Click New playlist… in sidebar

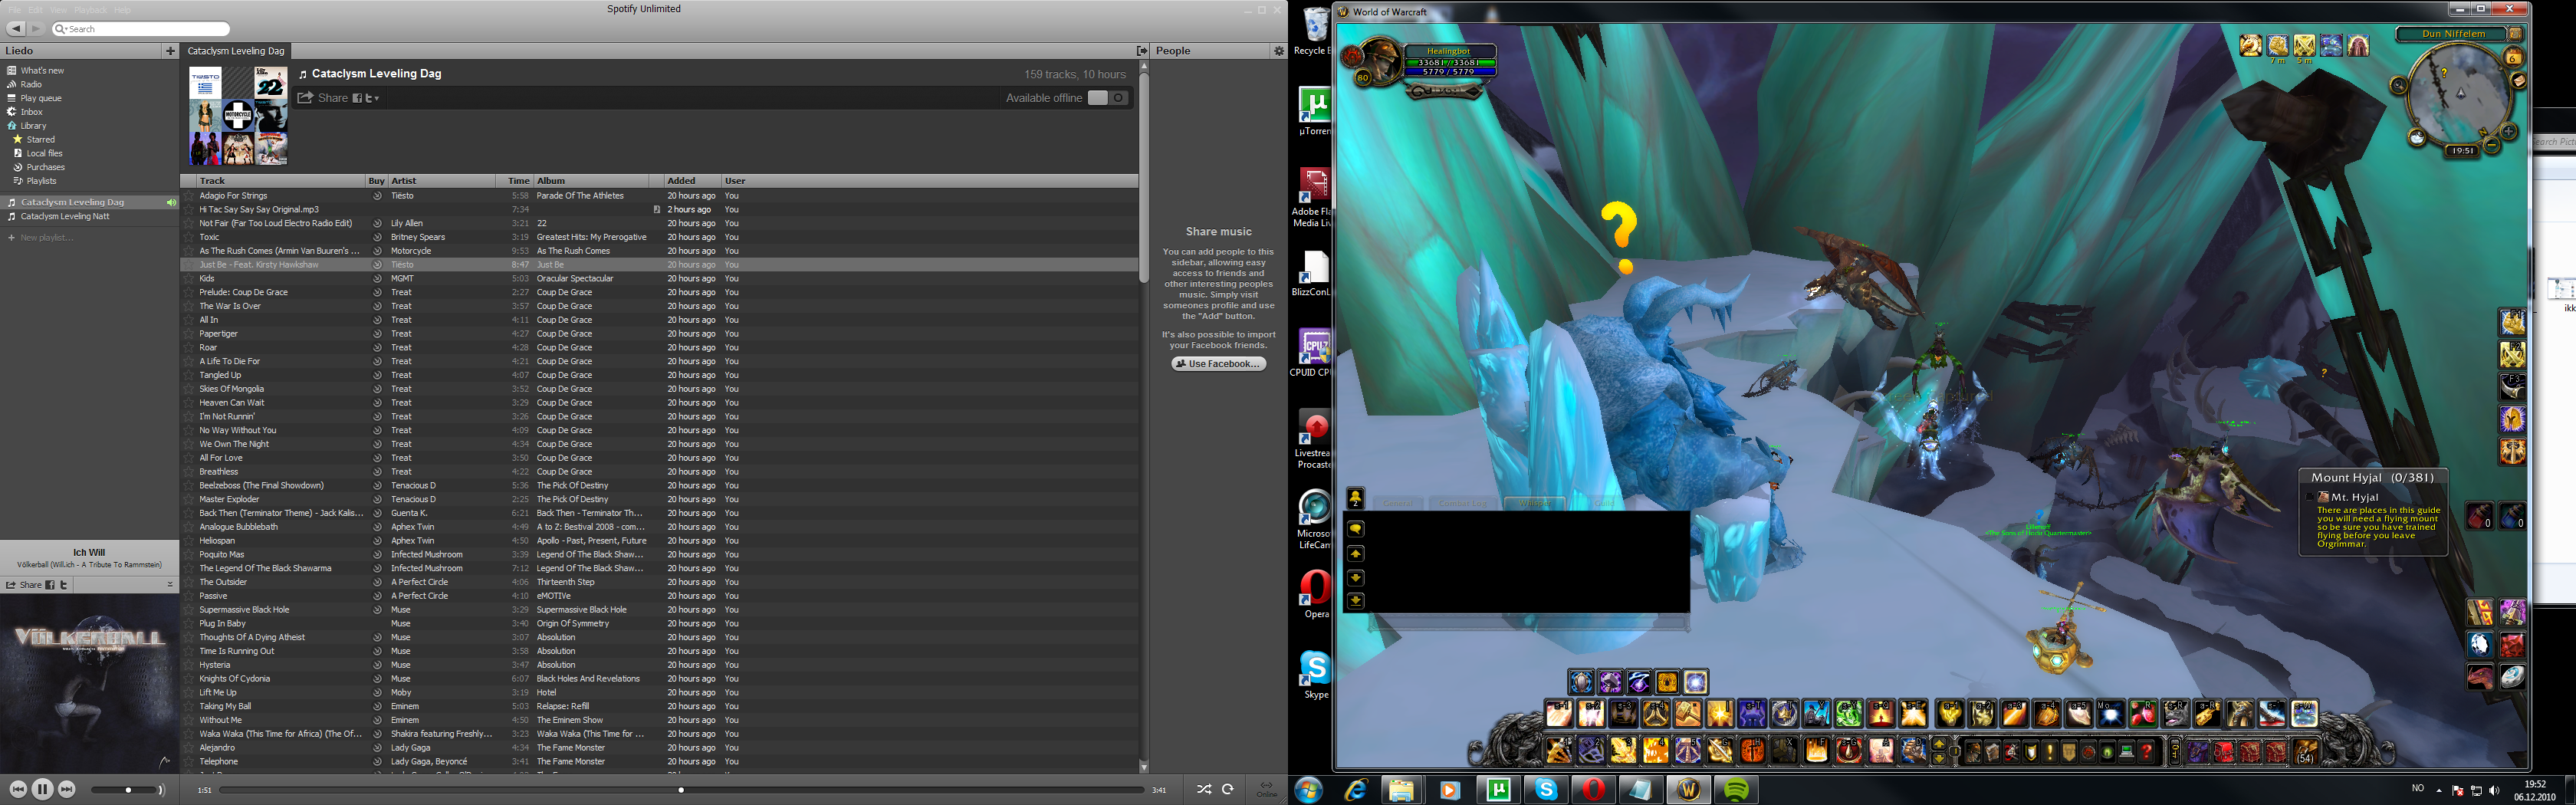pyautogui.click(x=41, y=238)
